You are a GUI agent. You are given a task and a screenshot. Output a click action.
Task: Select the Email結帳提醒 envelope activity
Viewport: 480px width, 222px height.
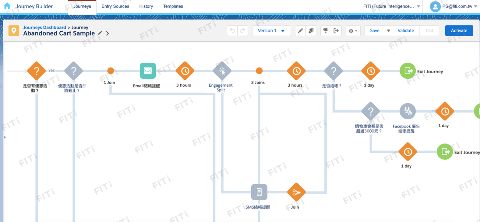[148, 71]
